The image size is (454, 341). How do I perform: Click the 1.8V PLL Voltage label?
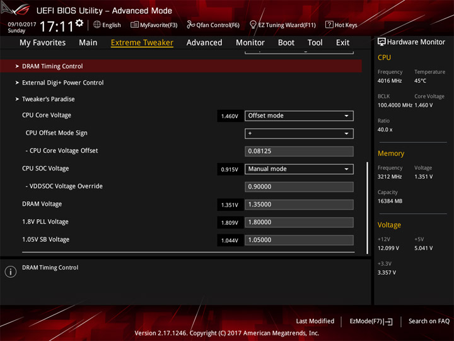pos(45,222)
